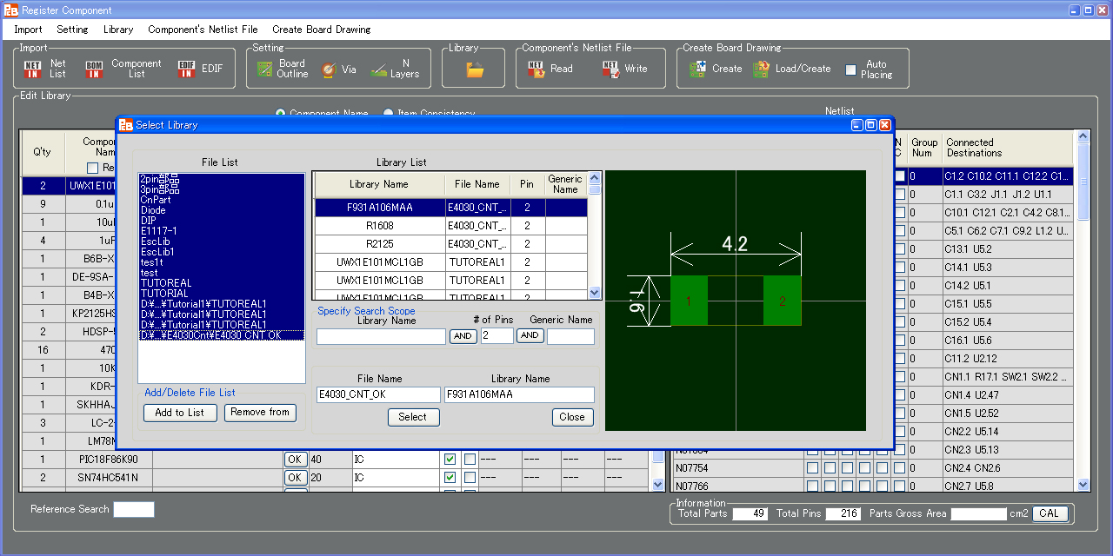Click the CAL button
This screenshot has width=1113, height=556.
(1050, 513)
